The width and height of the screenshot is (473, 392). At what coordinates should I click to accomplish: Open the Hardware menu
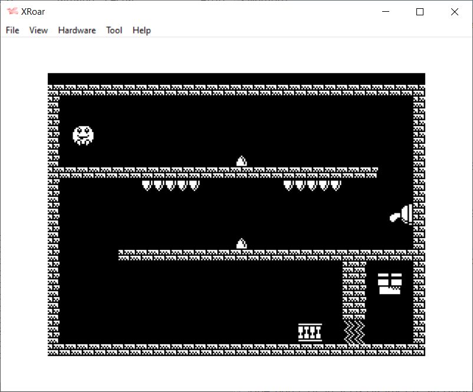[x=77, y=30]
